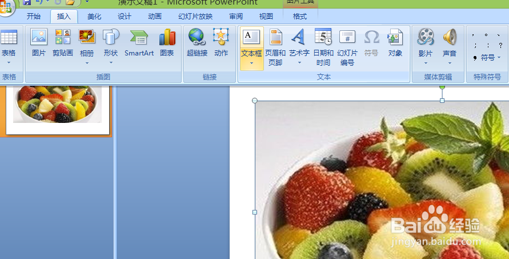509x259 pixels.
Task: Expand the 声音 dropdown arrow
Action: [450, 63]
